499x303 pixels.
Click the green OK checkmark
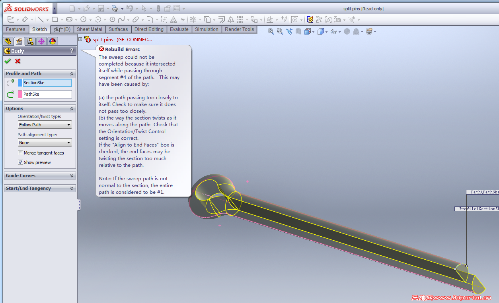tap(7, 61)
